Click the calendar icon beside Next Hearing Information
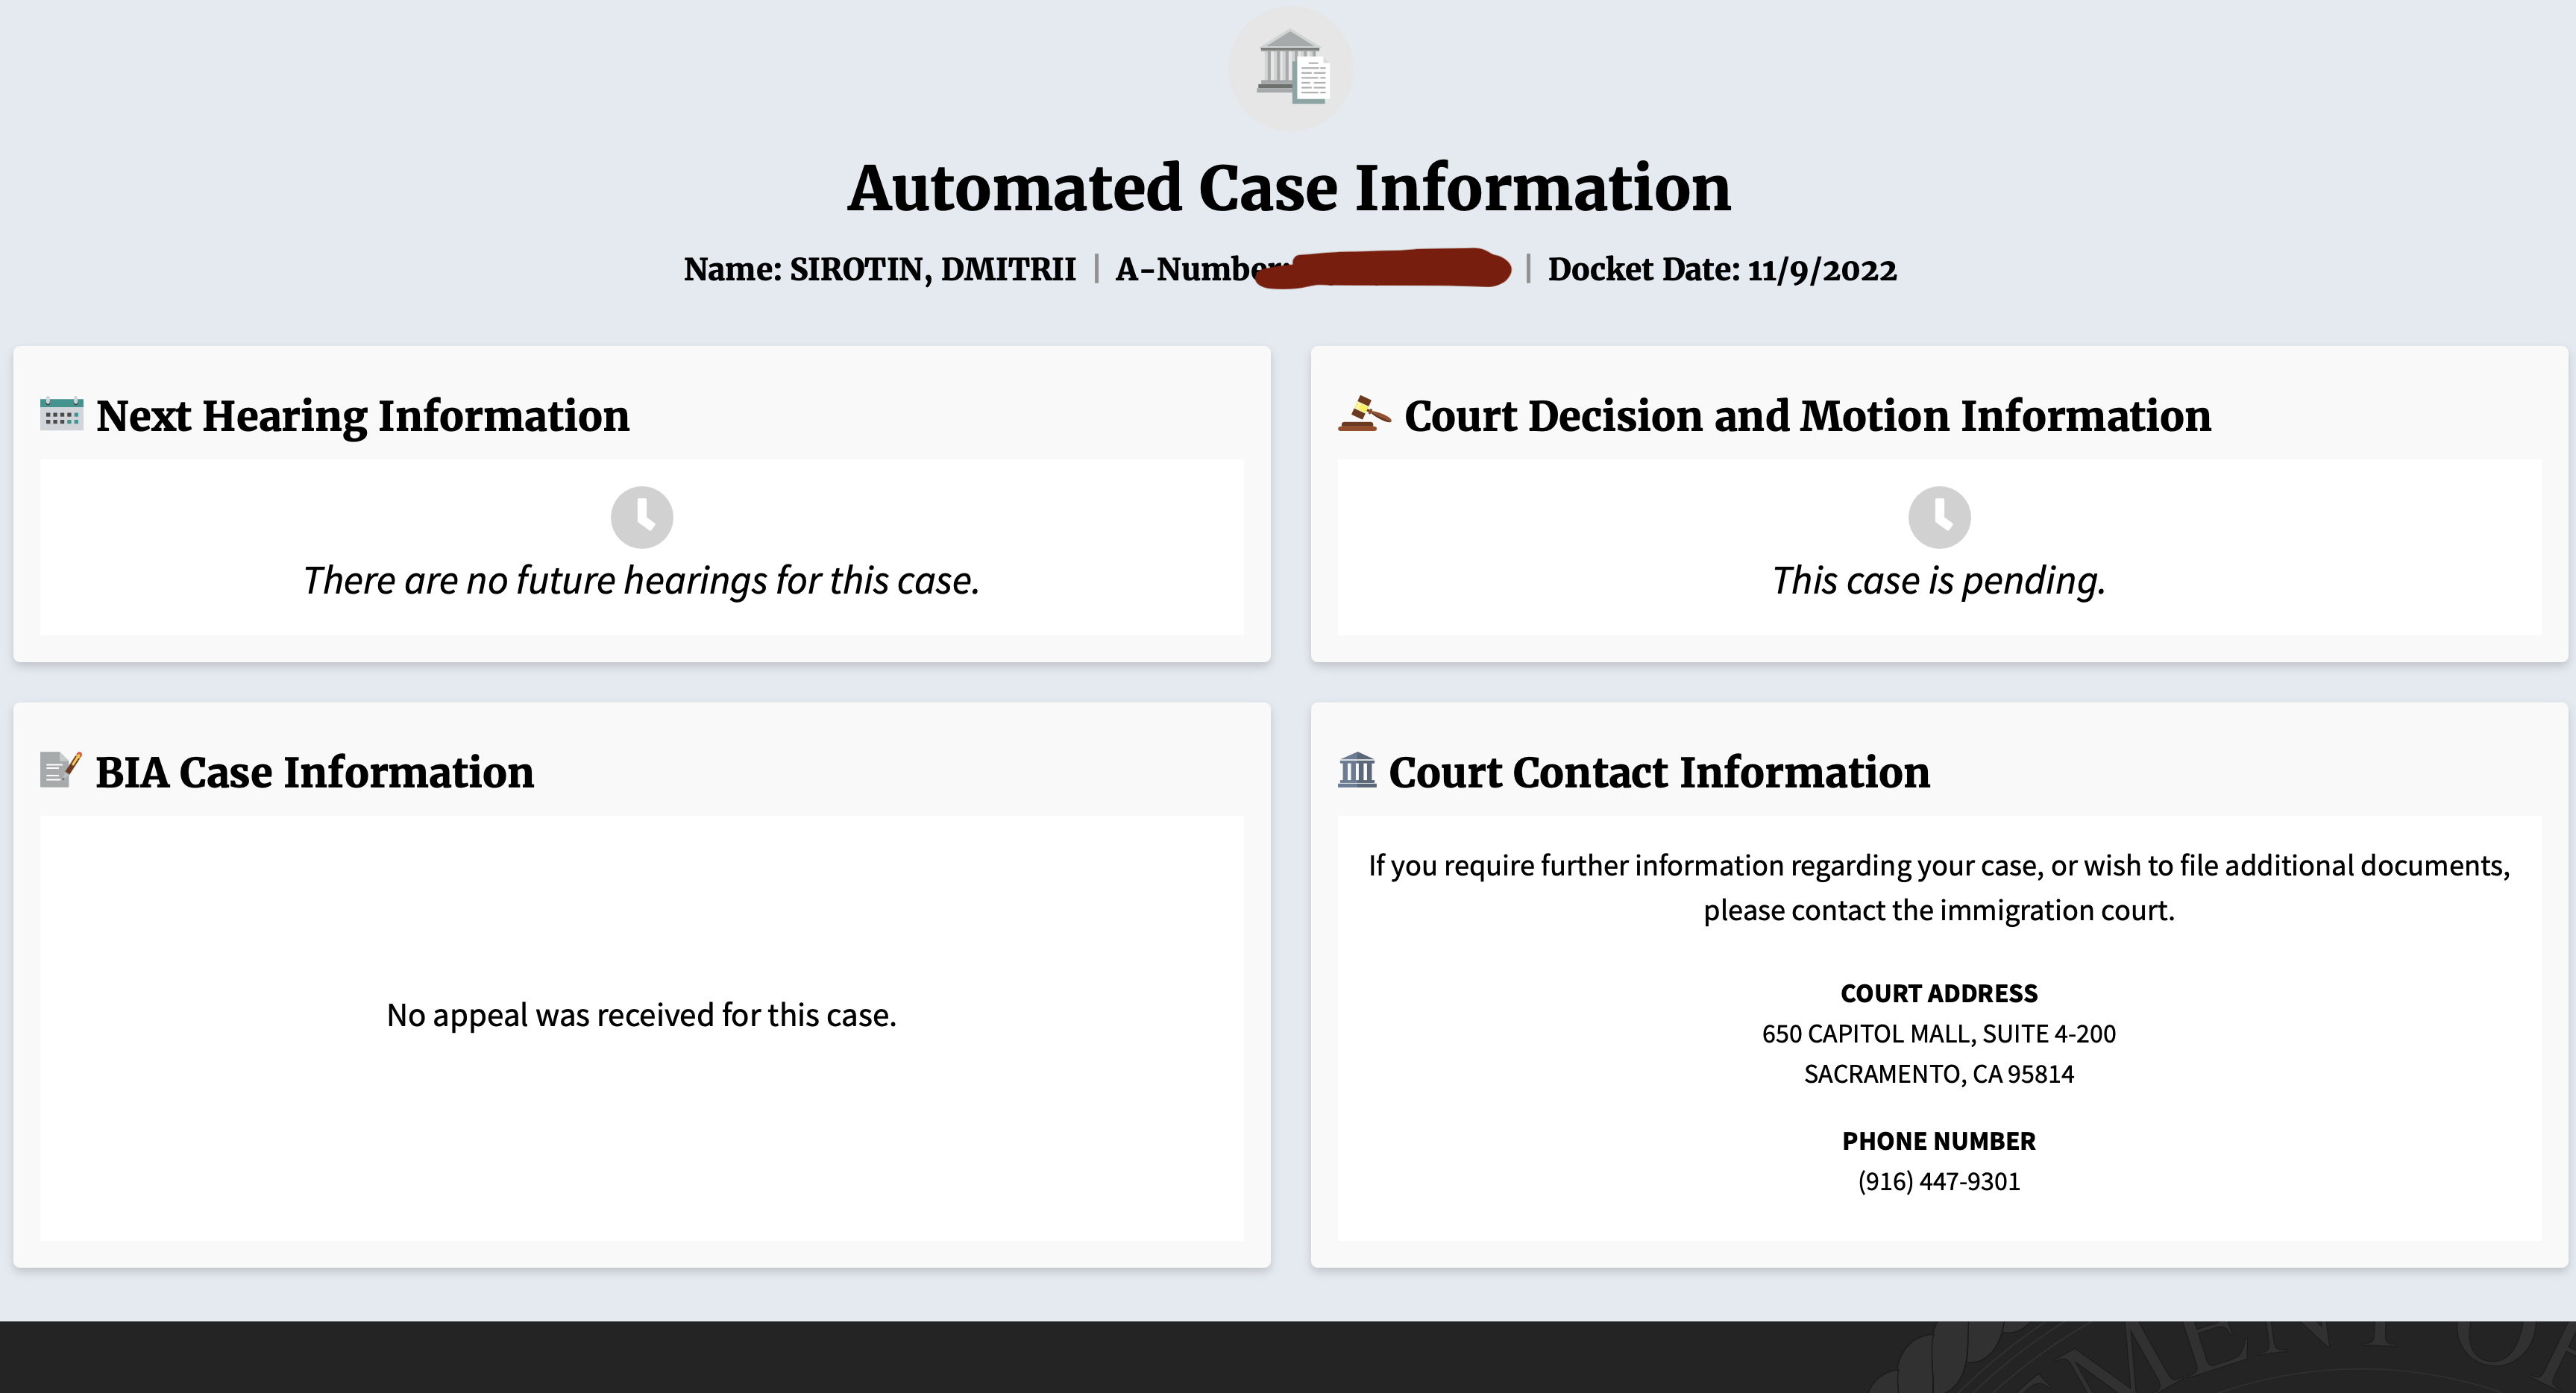The height and width of the screenshot is (1393, 2576). pyautogui.click(x=61, y=414)
